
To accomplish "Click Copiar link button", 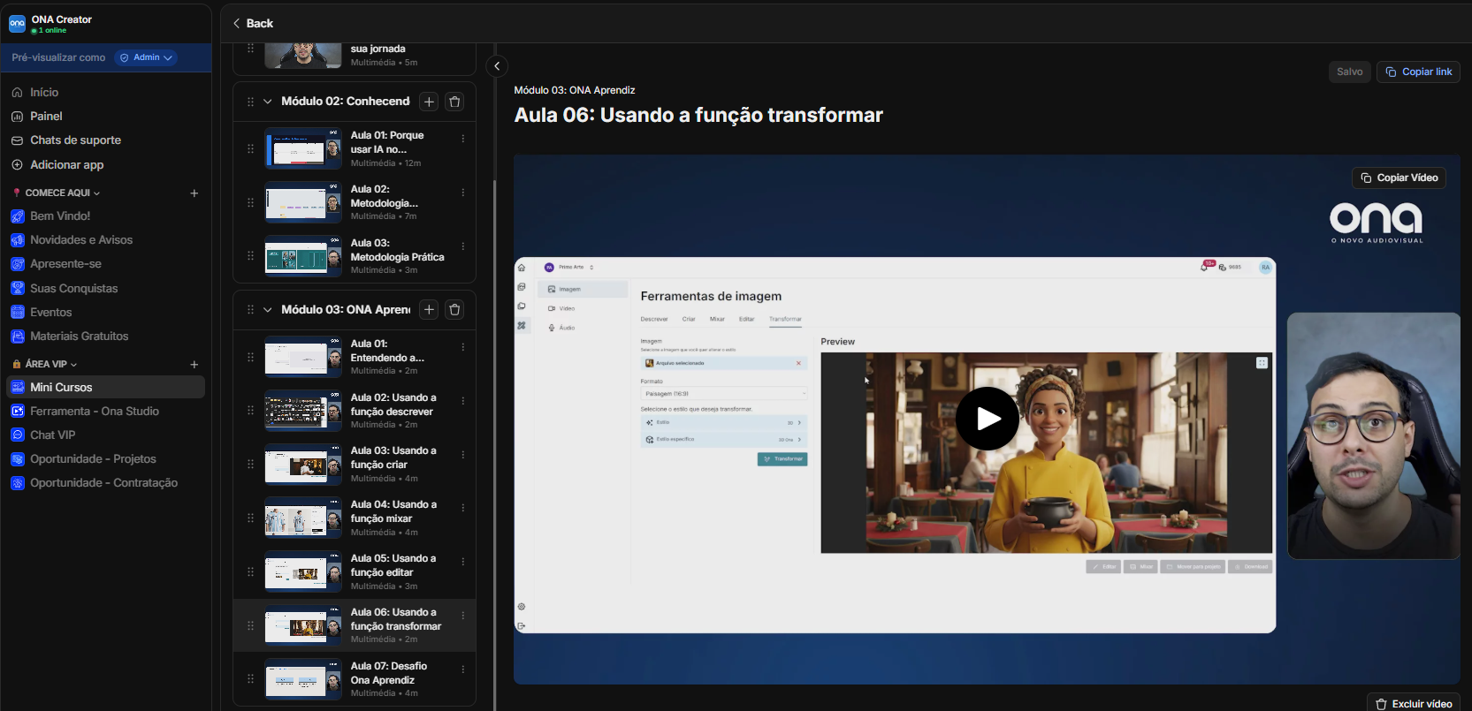I will (1418, 72).
